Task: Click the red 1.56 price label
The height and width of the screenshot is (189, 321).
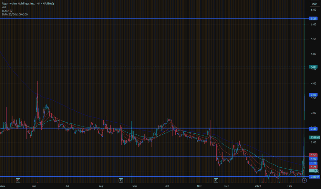Action: click(314, 155)
